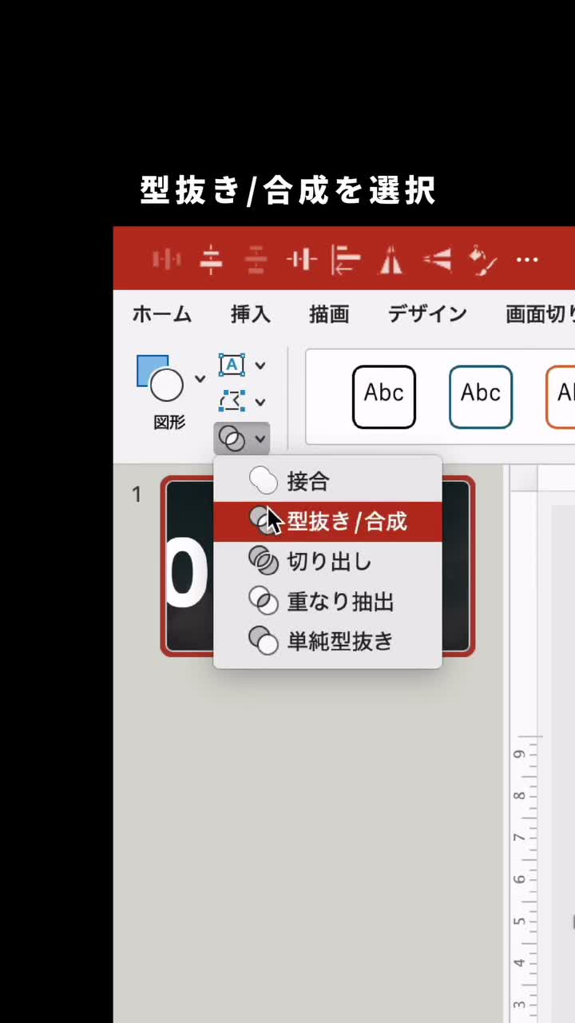Choose 切り出し from the menu
575x1023 pixels.
pos(327,562)
